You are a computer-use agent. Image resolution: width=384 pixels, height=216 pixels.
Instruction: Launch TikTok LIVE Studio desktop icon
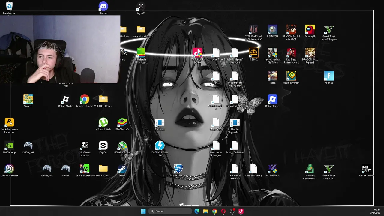click(x=197, y=56)
